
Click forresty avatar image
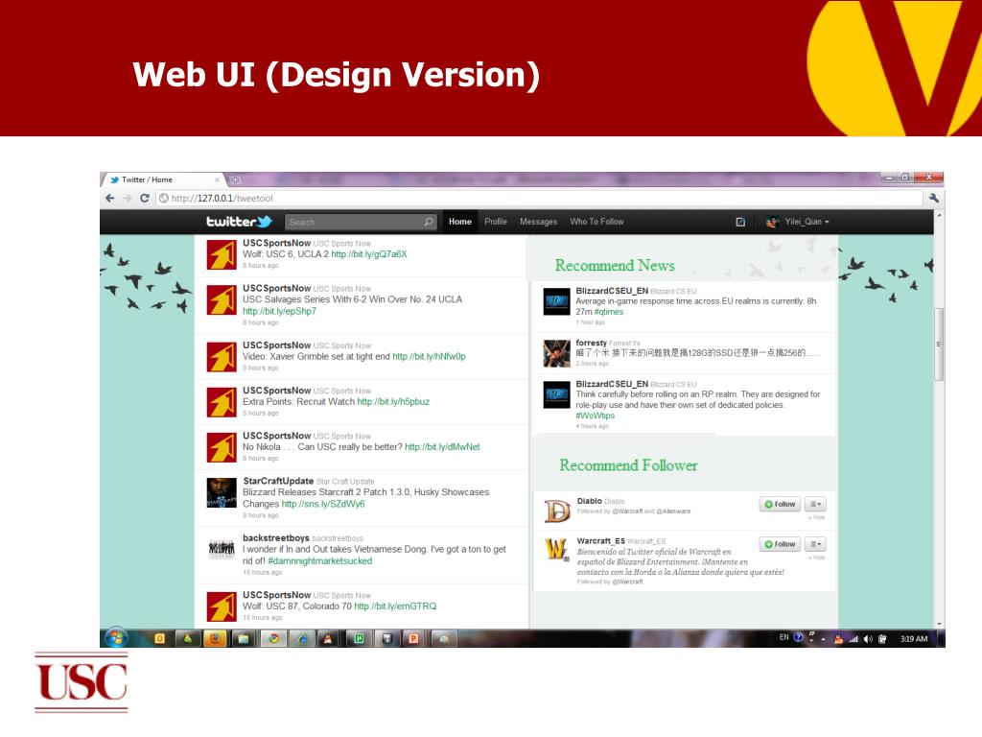(557, 353)
